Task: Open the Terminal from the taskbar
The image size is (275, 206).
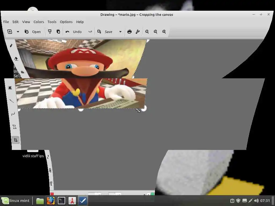Action: [61, 201]
